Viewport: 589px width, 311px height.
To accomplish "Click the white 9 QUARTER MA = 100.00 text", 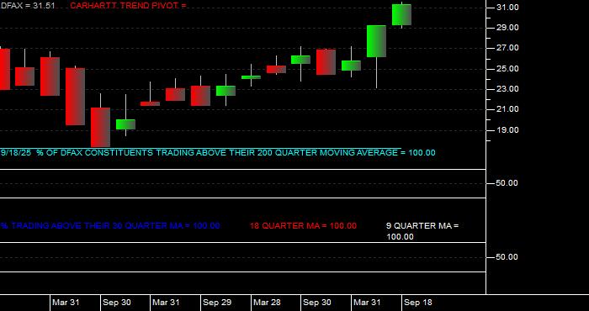I will coord(422,231).
